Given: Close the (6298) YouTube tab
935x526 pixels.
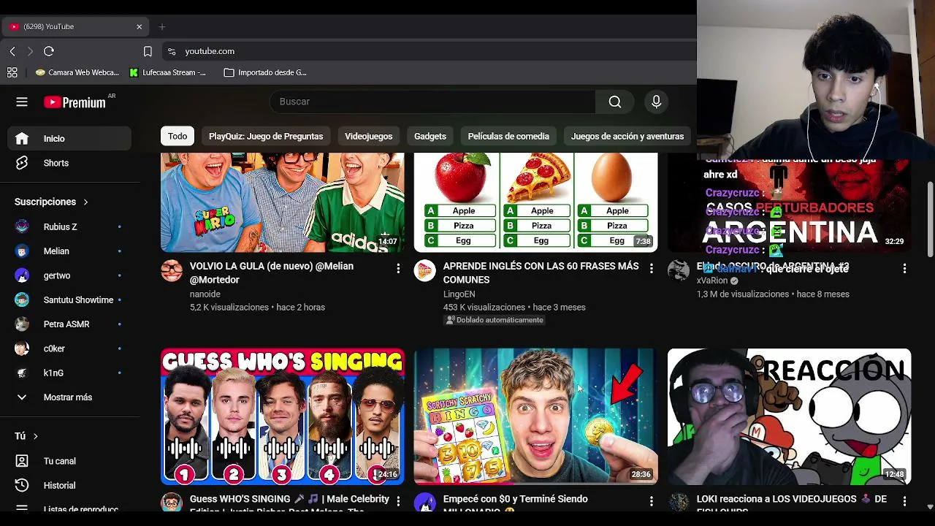Looking at the screenshot, I should 140,27.
